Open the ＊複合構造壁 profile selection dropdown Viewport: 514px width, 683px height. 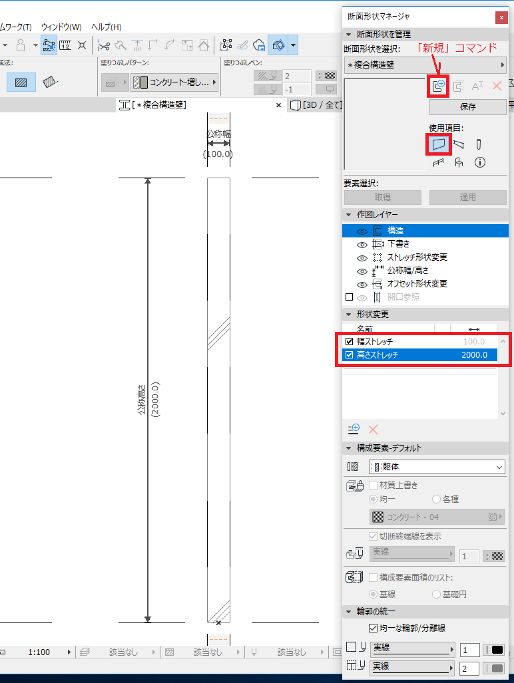425,65
